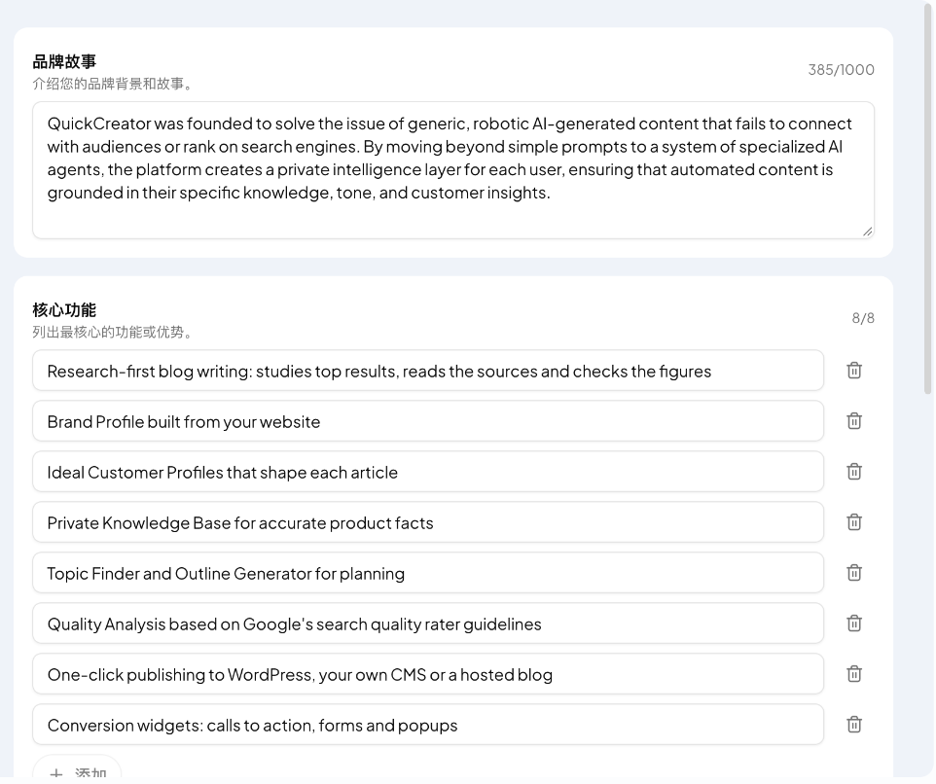Delete the Research-first blog writing feature
The image size is (936, 784).
[x=854, y=371]
